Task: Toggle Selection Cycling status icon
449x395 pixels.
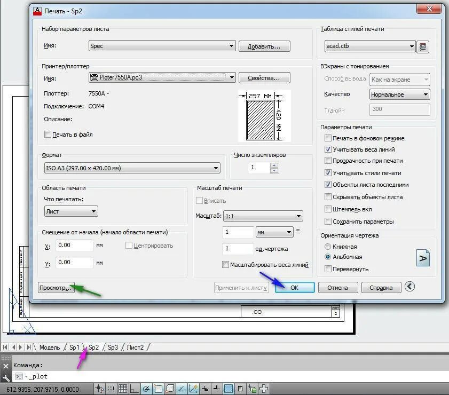Action: (x=252, y=389)
